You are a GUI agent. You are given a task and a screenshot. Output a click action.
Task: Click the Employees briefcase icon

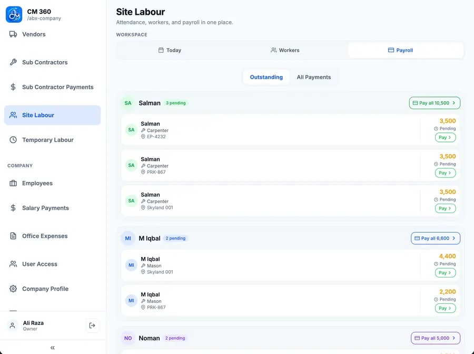[x=13, y=183]
